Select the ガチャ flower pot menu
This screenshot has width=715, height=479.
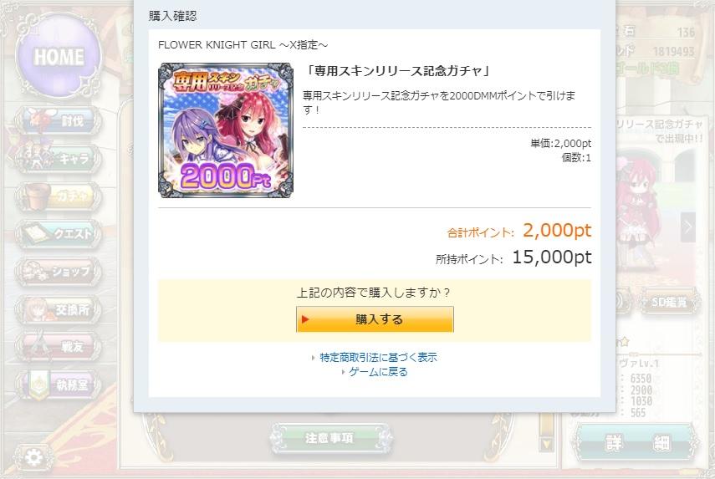(59, 196)
